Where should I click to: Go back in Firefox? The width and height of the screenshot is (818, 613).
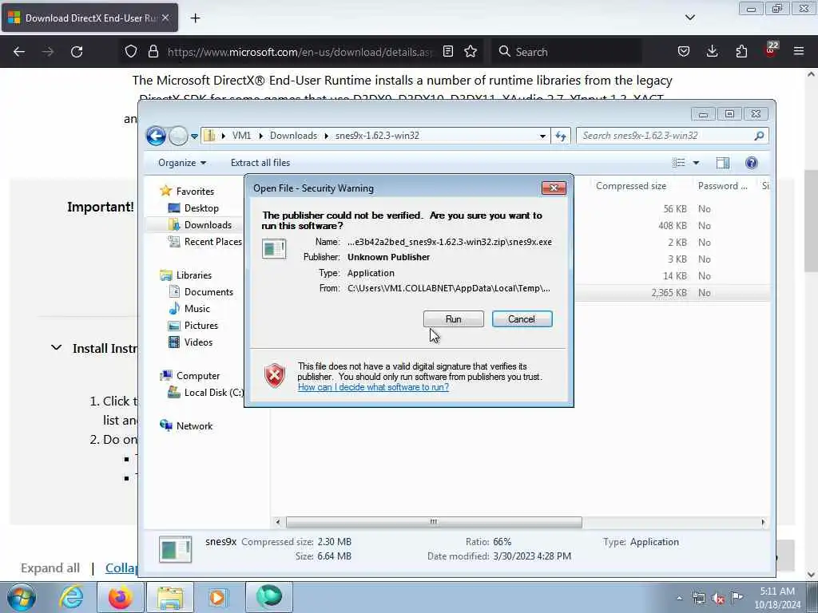click(x=19, y=52)
